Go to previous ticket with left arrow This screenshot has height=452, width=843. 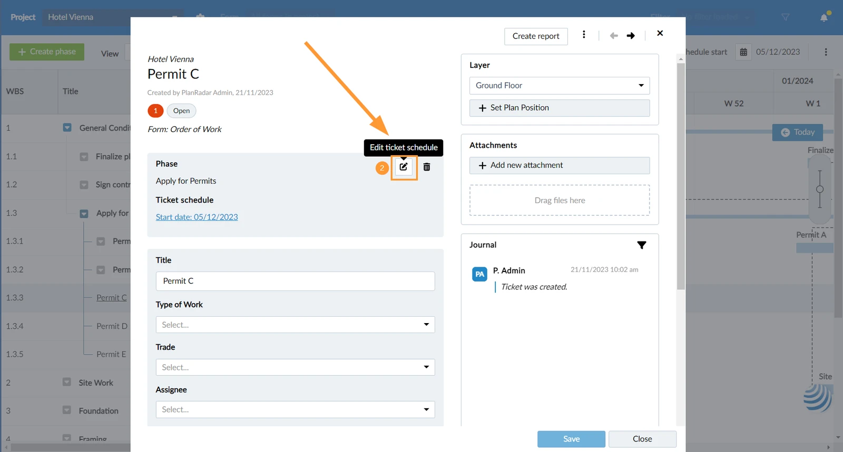click(x=614, y=36)
